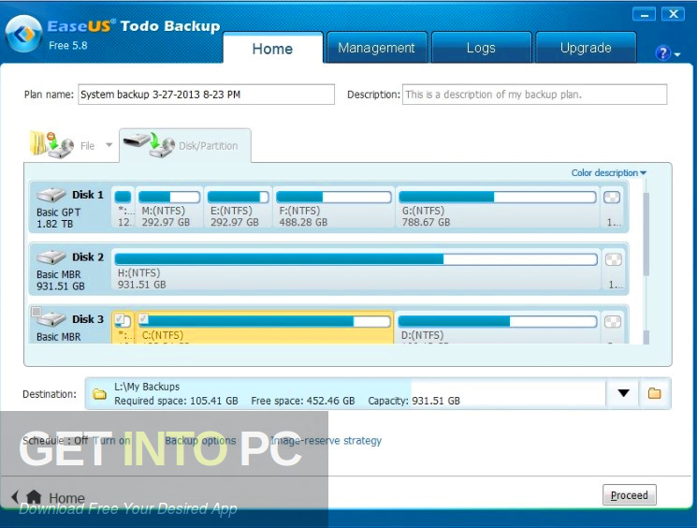Select the first small partition on Disk 1
Viewport: 697px width, 528px height.
click(123, 207)
